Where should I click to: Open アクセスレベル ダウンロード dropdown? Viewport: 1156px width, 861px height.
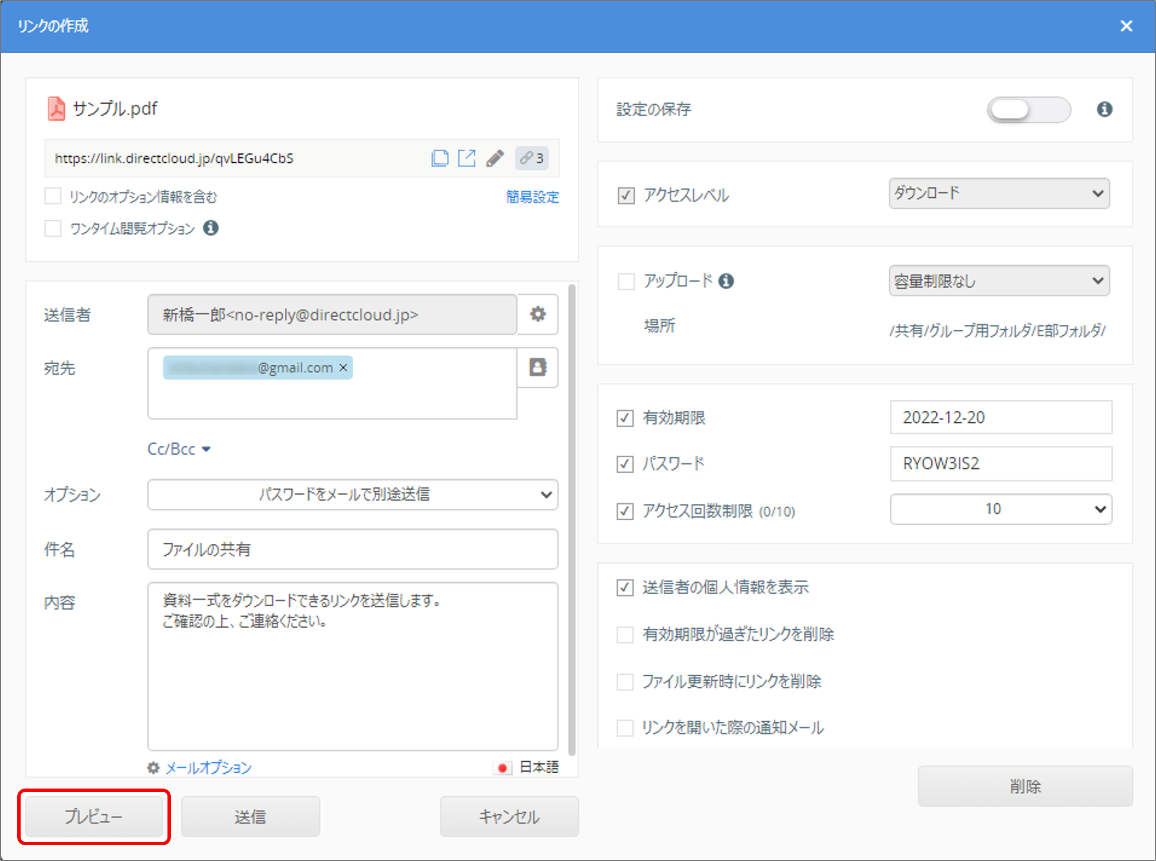pyautogui.click(x=999, y=193)
